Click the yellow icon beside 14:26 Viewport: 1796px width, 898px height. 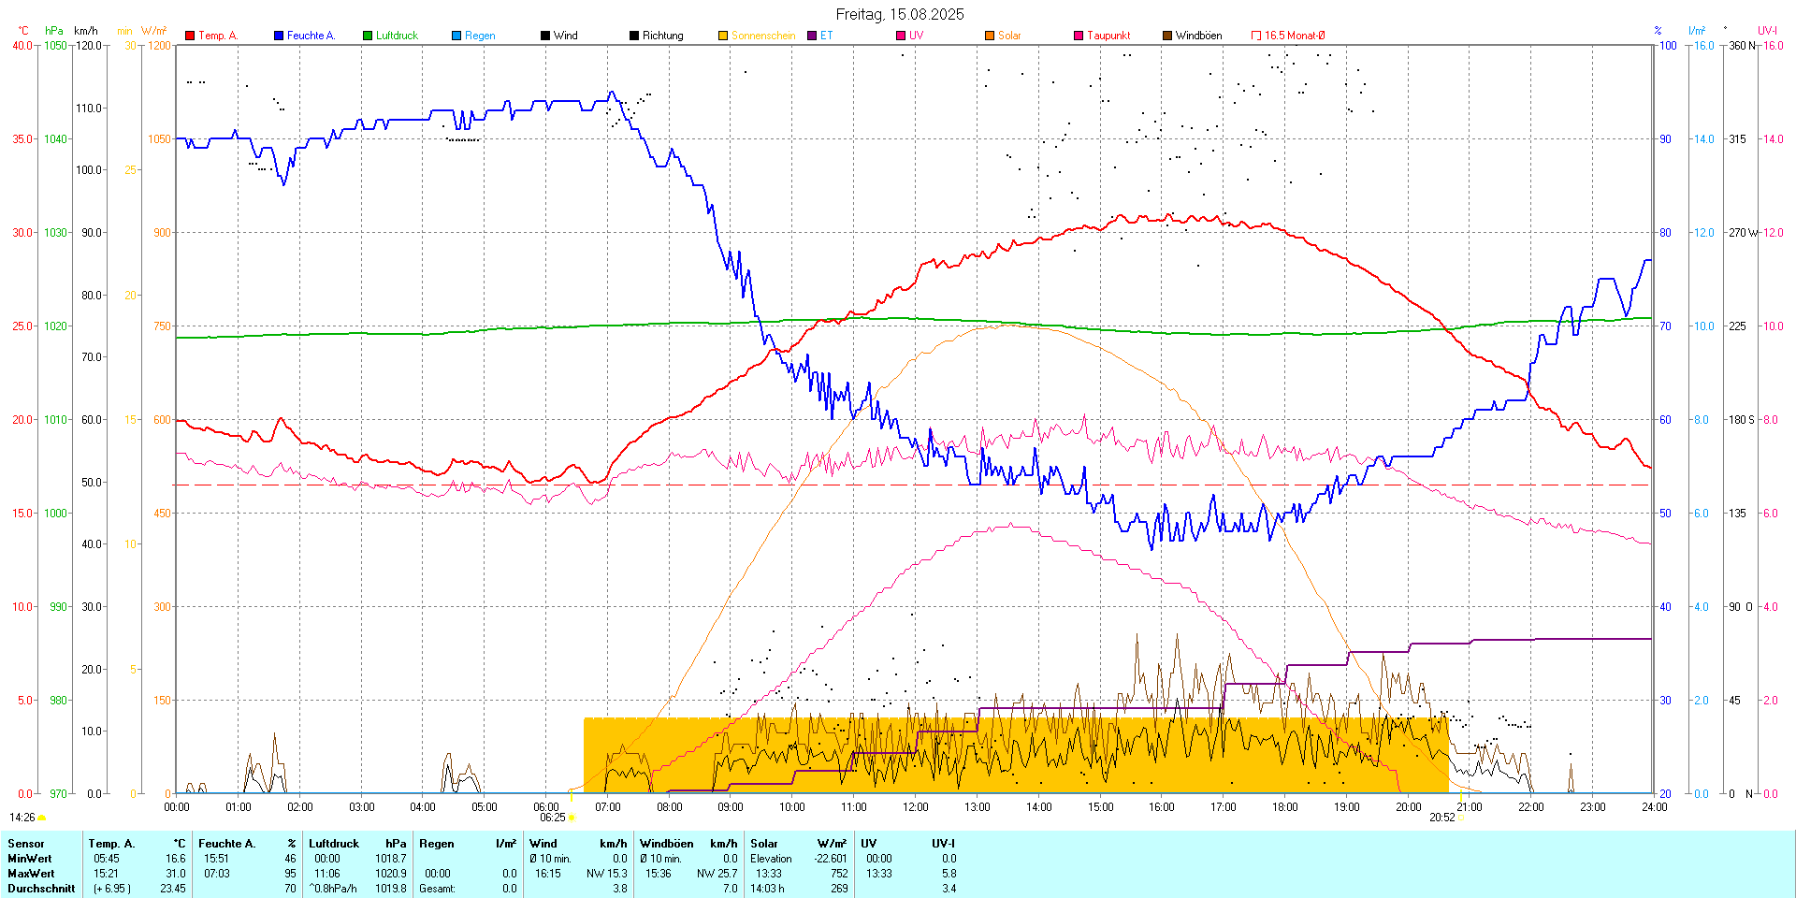[42, 818]
